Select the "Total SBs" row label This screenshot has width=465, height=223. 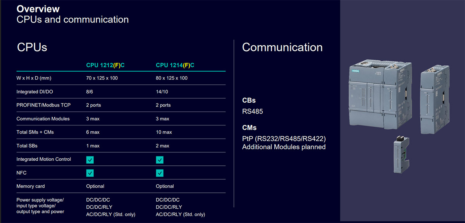[x=27, y=146]
